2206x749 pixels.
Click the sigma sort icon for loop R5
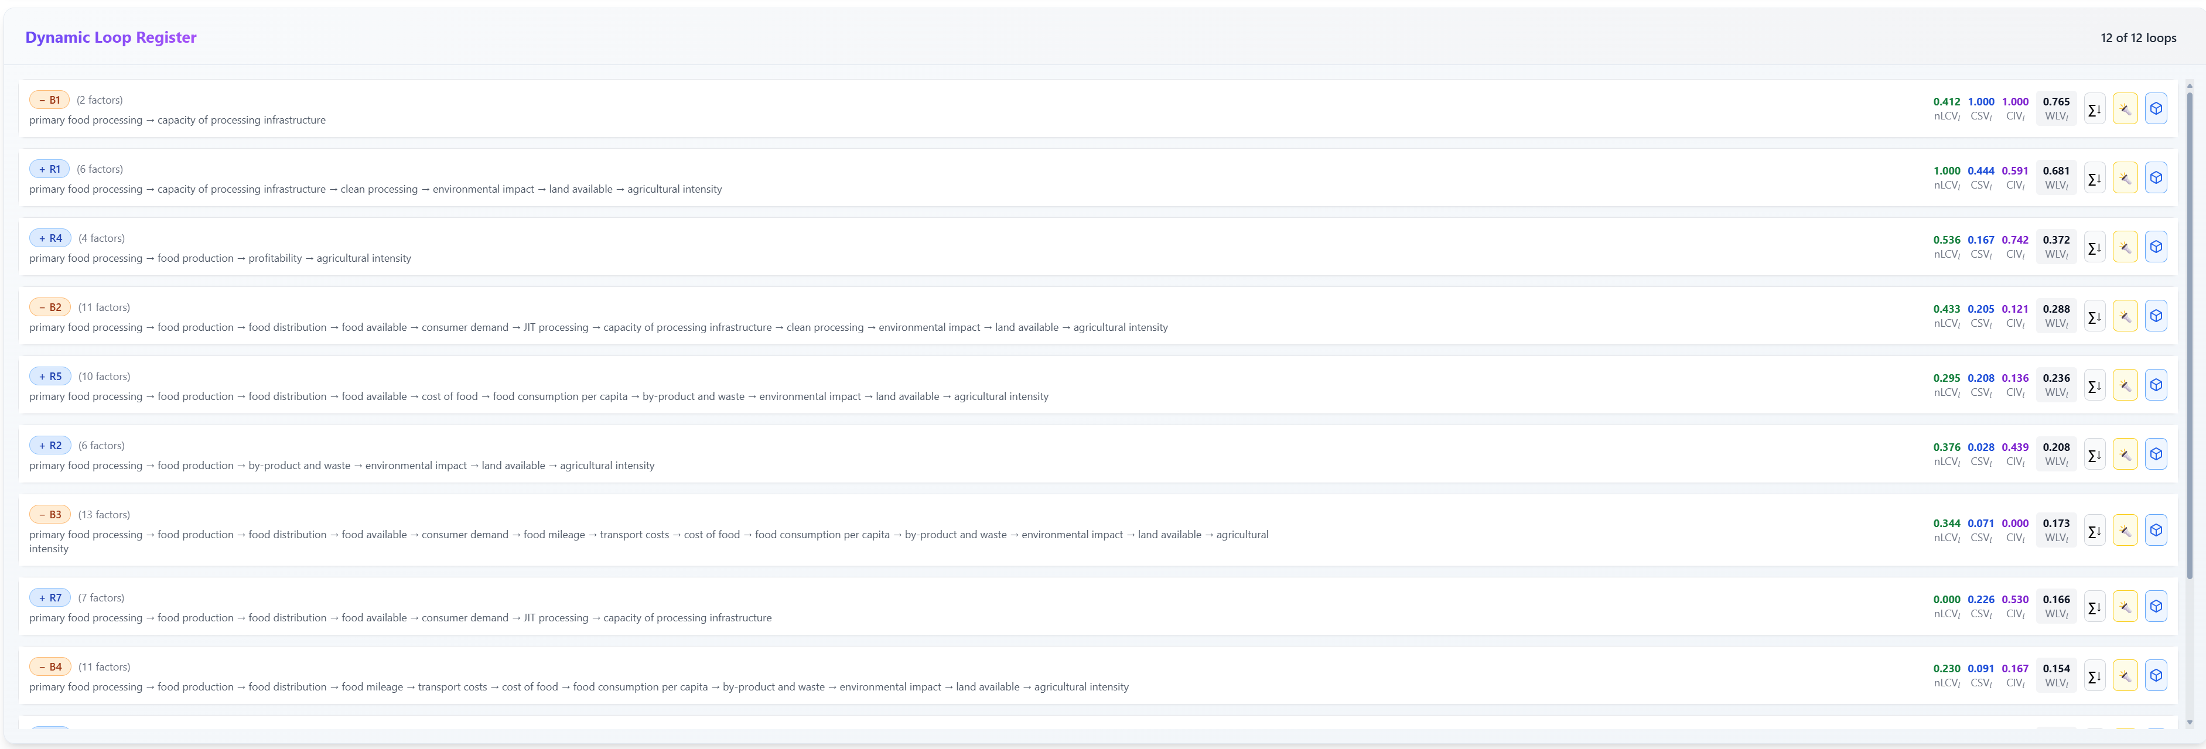[2094, 385]
